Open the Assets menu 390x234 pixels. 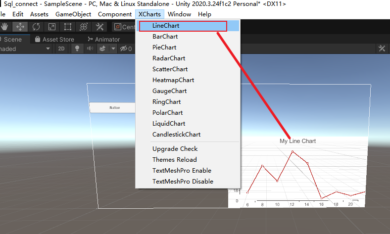[x=39, y=14]
